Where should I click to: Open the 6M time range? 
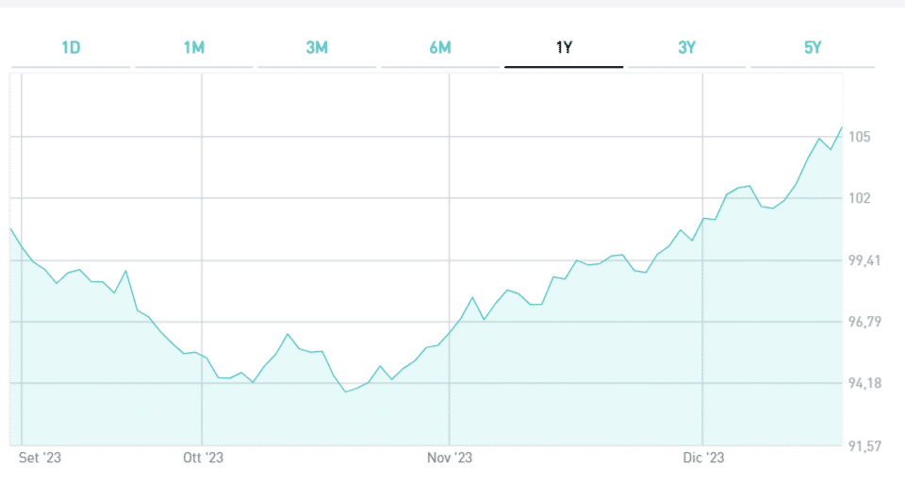click(440, 47)
